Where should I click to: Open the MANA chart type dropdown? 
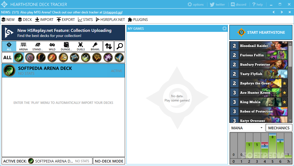(247, 128)
